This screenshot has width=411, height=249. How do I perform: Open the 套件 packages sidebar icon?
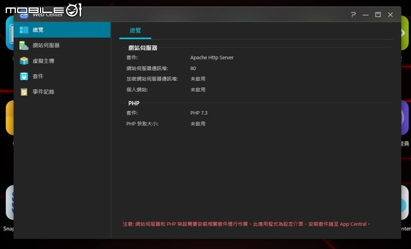click(x=24, y=76)
